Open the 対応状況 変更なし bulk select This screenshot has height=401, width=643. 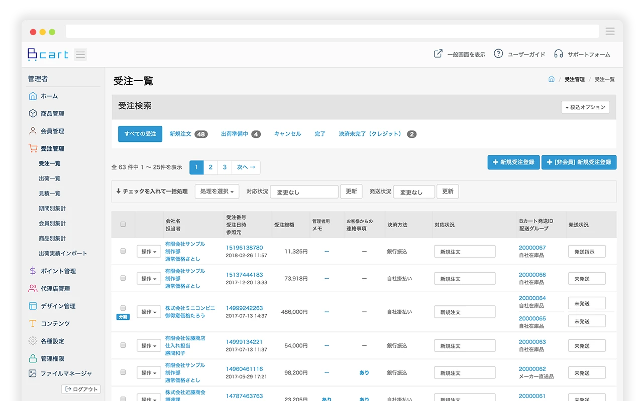[x=304, y=191]
